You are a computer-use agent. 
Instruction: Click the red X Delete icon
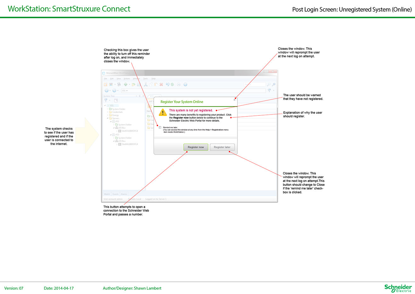point(161,85)
